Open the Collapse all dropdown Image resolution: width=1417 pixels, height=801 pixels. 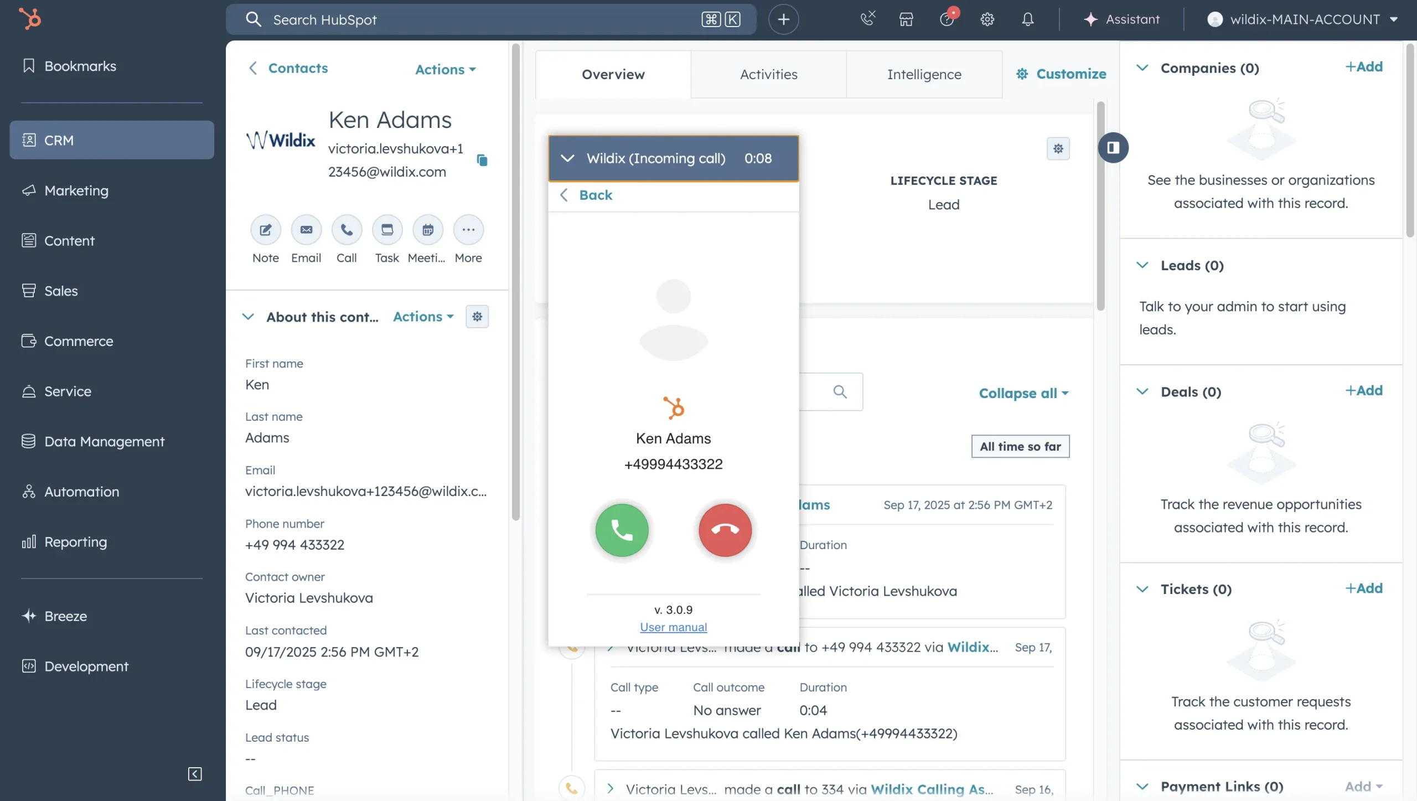[1023, 393]
